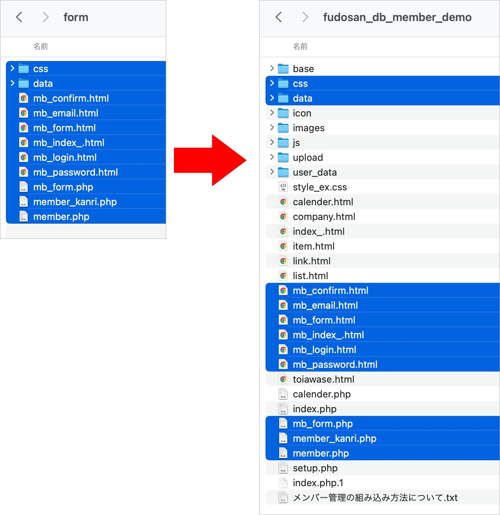Click back arrow in form window

(x=19, y=17)
